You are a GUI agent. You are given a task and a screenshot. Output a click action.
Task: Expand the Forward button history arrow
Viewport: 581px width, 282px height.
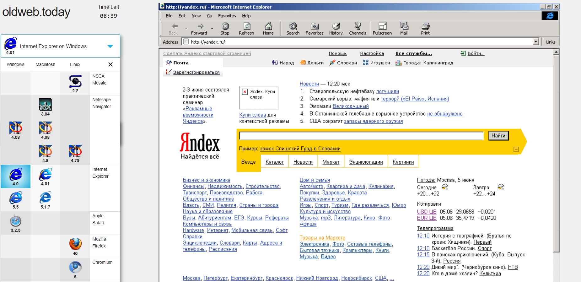pyautogui.click(x=212, y=29)
